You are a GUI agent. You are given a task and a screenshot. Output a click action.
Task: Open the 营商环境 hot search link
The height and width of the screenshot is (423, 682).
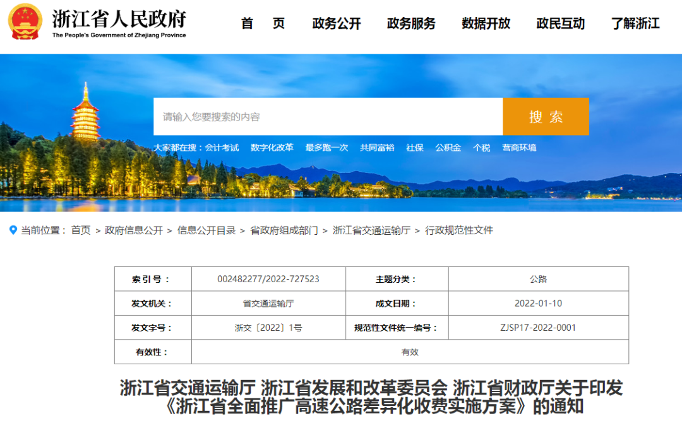[519, 148]
